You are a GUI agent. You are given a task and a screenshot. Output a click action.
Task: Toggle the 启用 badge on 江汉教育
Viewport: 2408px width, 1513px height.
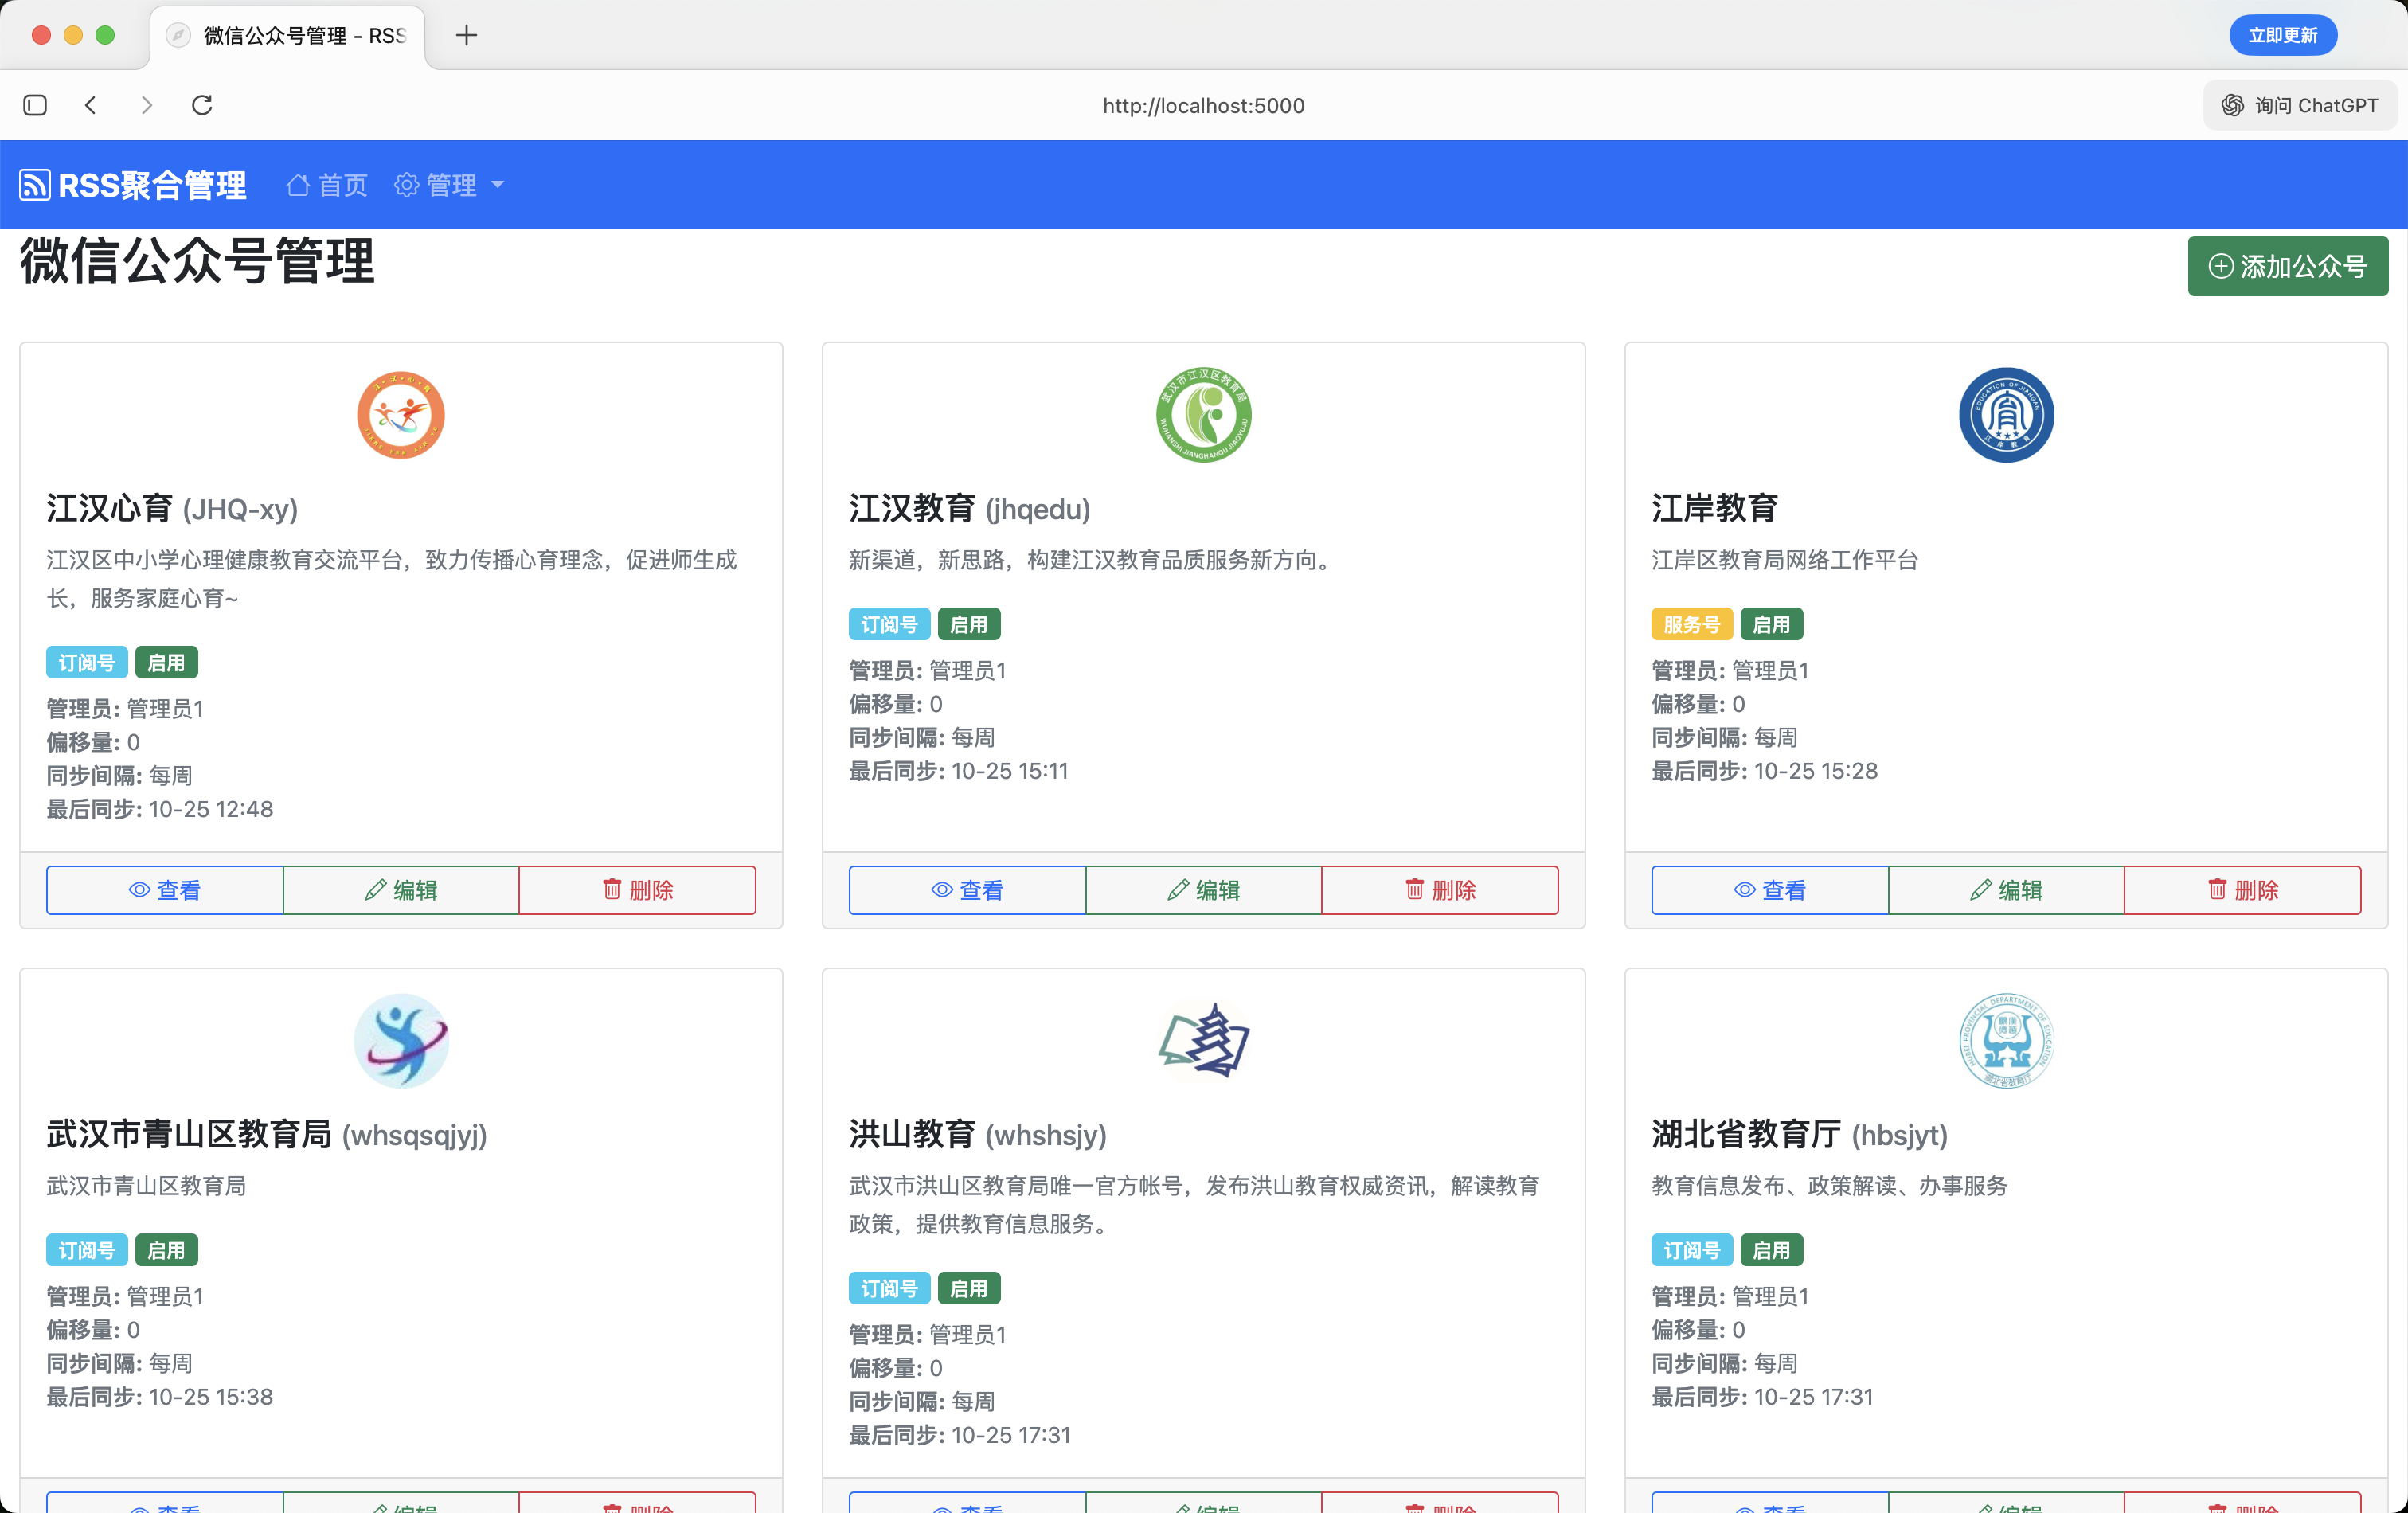coord(968,623)
